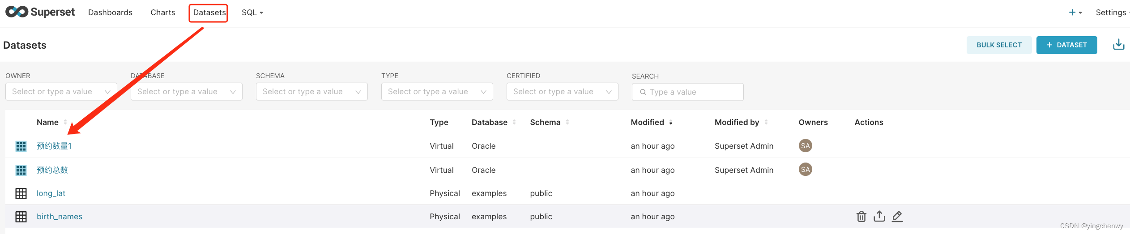Open the Owner filter dropdown

(x=61, y=92)
